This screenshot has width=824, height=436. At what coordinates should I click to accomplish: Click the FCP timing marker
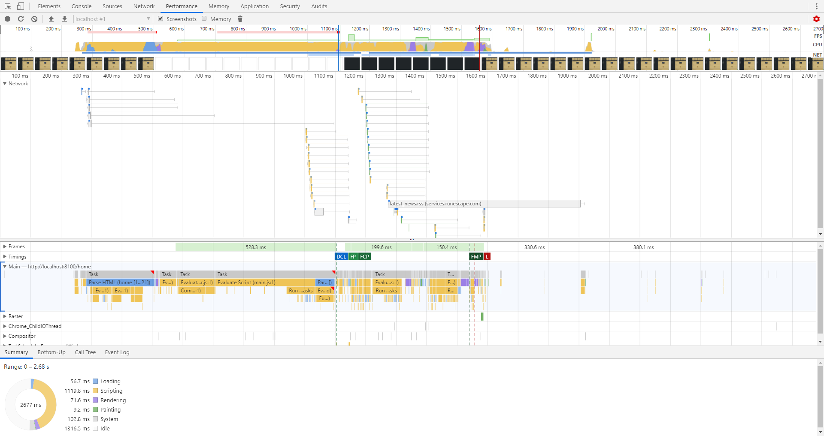[x=365, y=257]
